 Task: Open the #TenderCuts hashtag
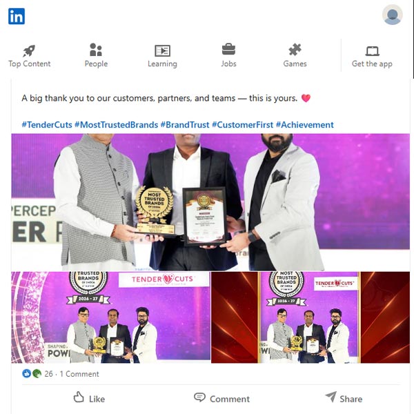point(47,125)
